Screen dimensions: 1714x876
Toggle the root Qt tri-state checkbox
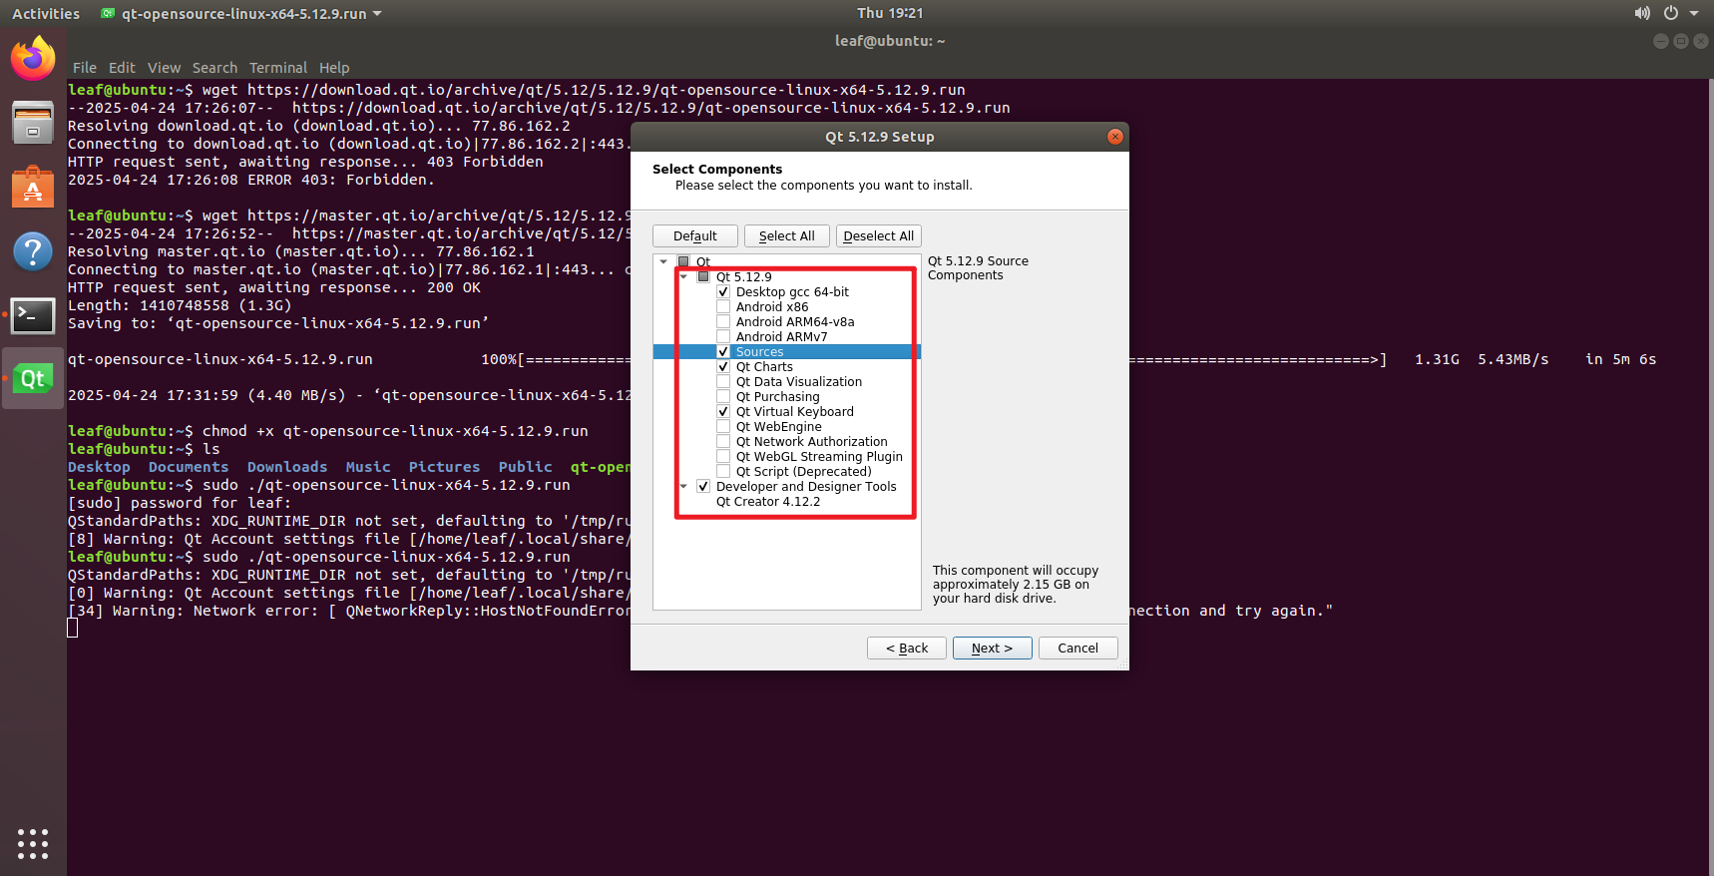683,262
